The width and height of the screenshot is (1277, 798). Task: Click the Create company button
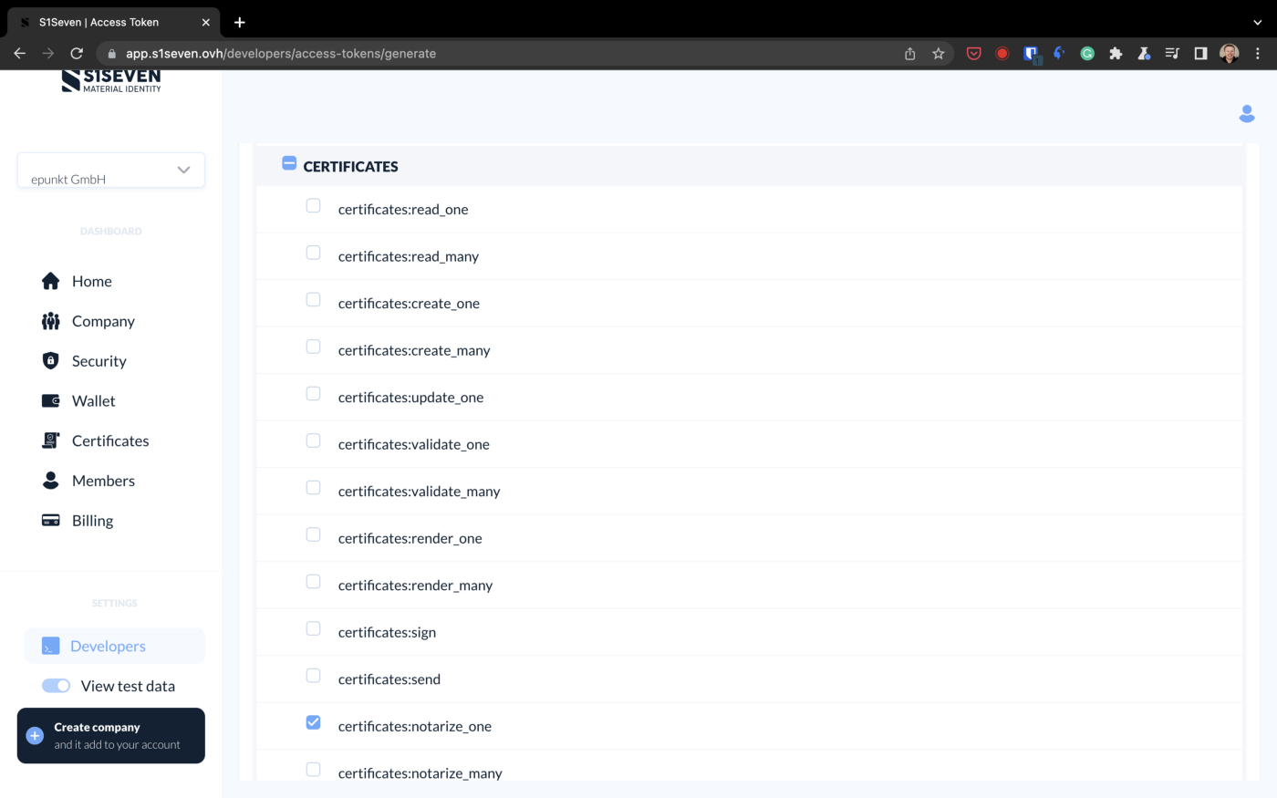point(111,736)
